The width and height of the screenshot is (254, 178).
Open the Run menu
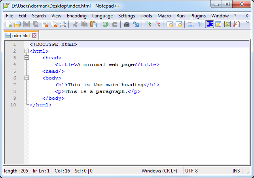[180, 16]
